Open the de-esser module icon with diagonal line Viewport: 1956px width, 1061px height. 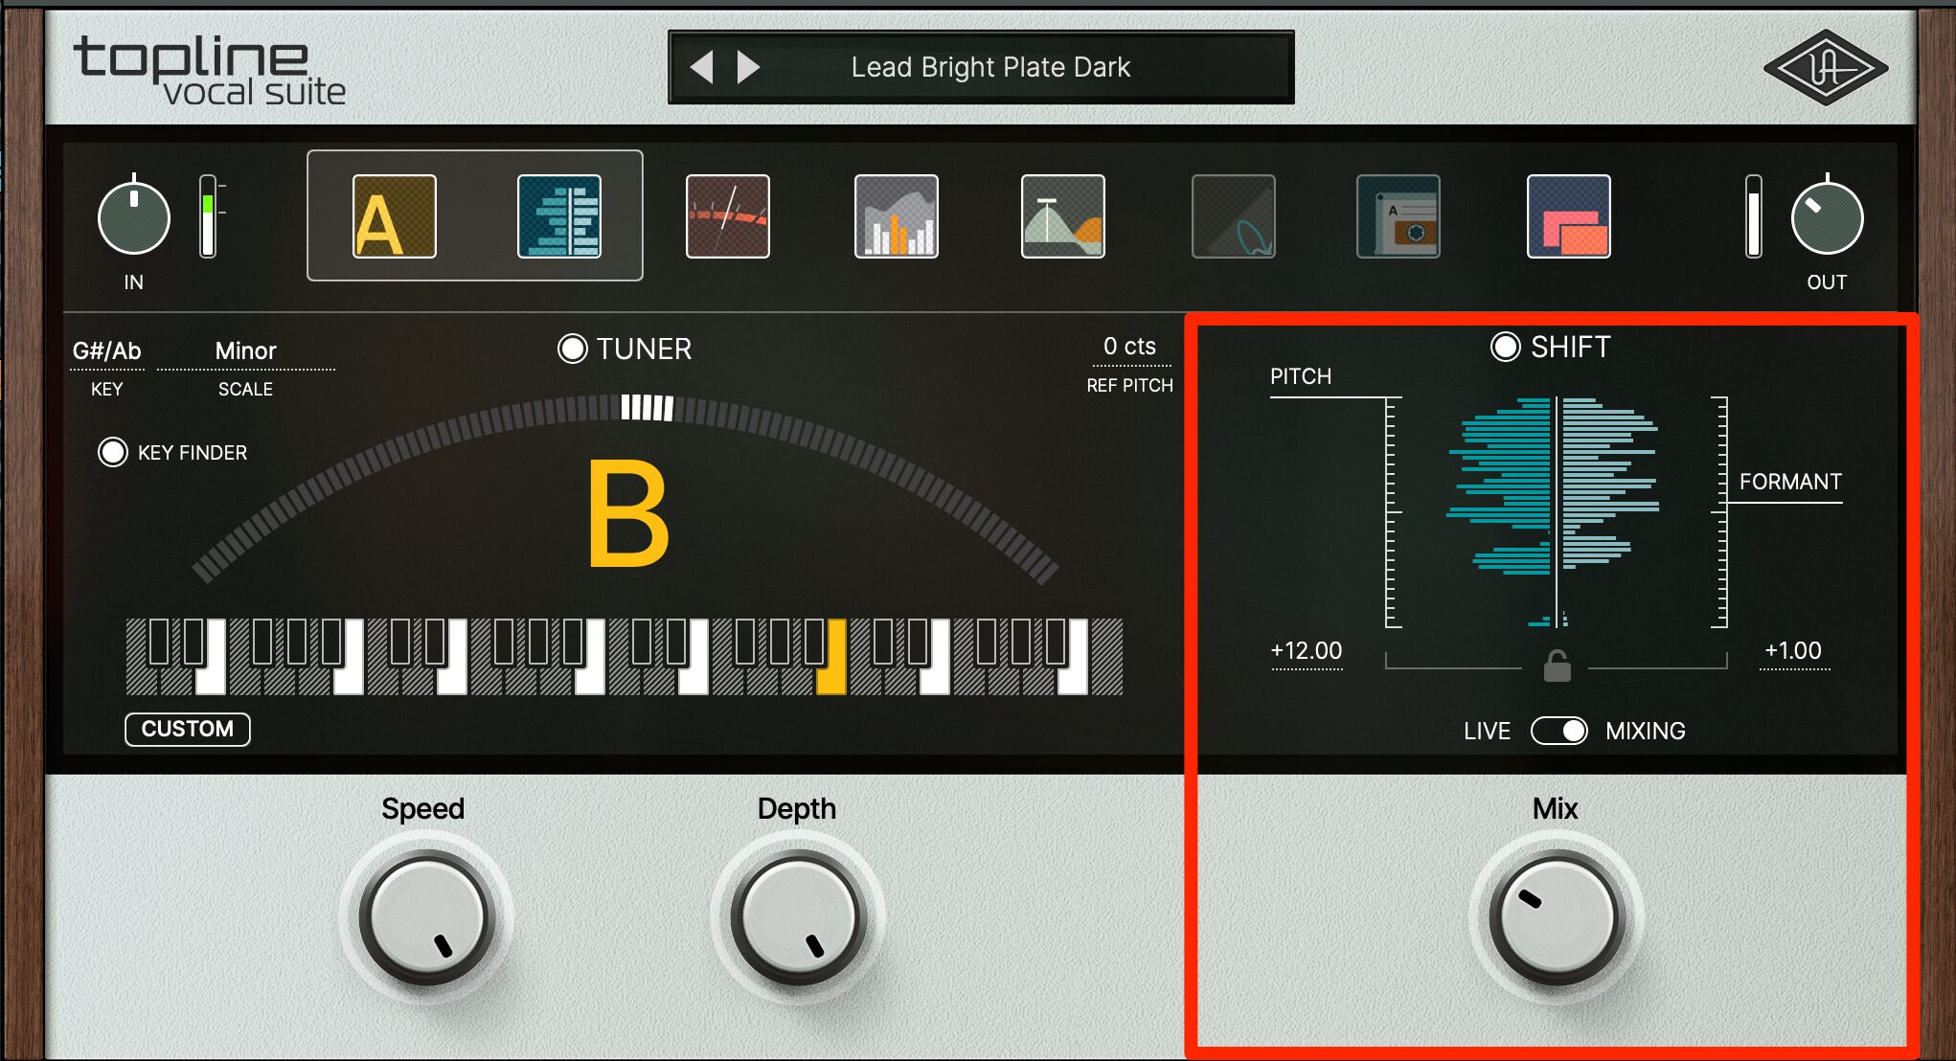[x=728, y=216]
